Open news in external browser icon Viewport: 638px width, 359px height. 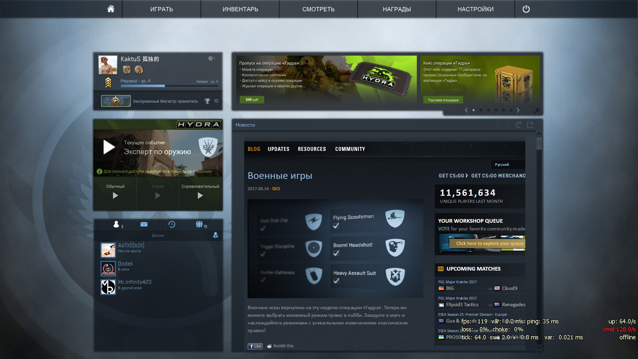point(530,125)
